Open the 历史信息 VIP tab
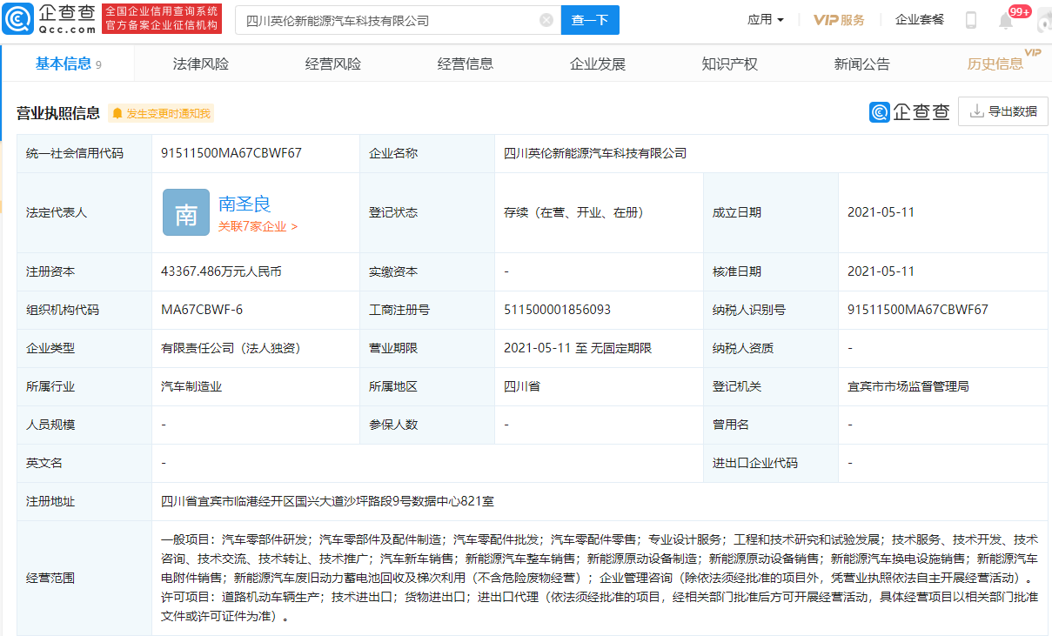Screen dimensions: 1052x636 point(995,64)
